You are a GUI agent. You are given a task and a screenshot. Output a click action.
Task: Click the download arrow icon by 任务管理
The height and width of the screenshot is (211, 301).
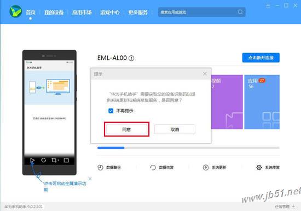(293, 207)
